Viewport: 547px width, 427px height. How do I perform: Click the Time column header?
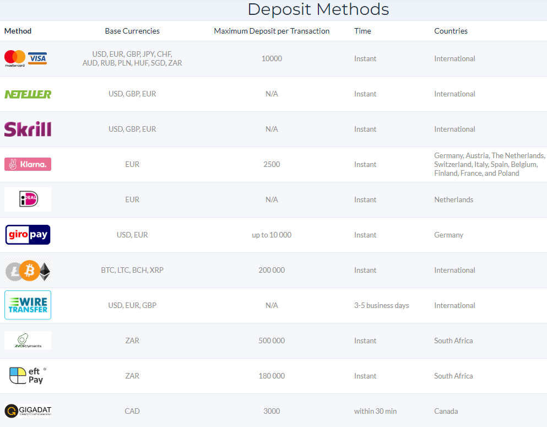coord(362,31)
